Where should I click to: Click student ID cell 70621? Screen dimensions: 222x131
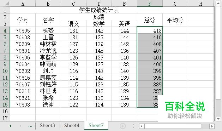[23, 98]
